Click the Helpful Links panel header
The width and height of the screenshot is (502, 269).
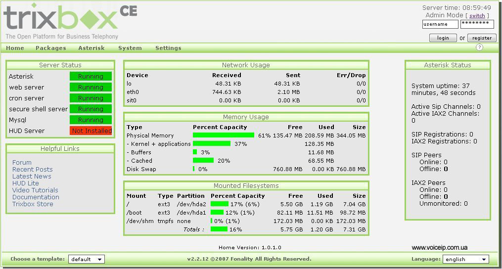click(60, 148)
